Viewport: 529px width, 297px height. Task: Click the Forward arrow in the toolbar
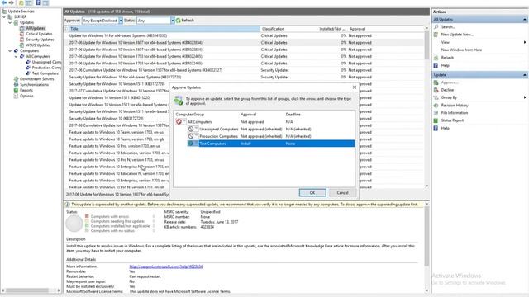coord(12,2)
